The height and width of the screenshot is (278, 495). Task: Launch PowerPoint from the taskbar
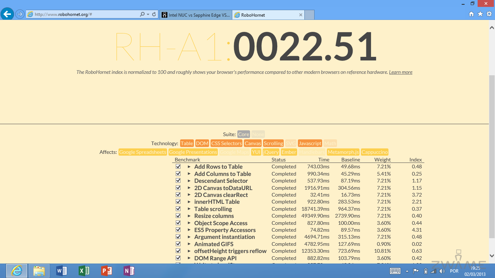click(107, 271)
